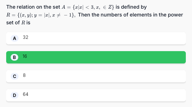Click the 'set of R is' line
Viewport: 192px width, 107px height.
(x=18, y=23)
